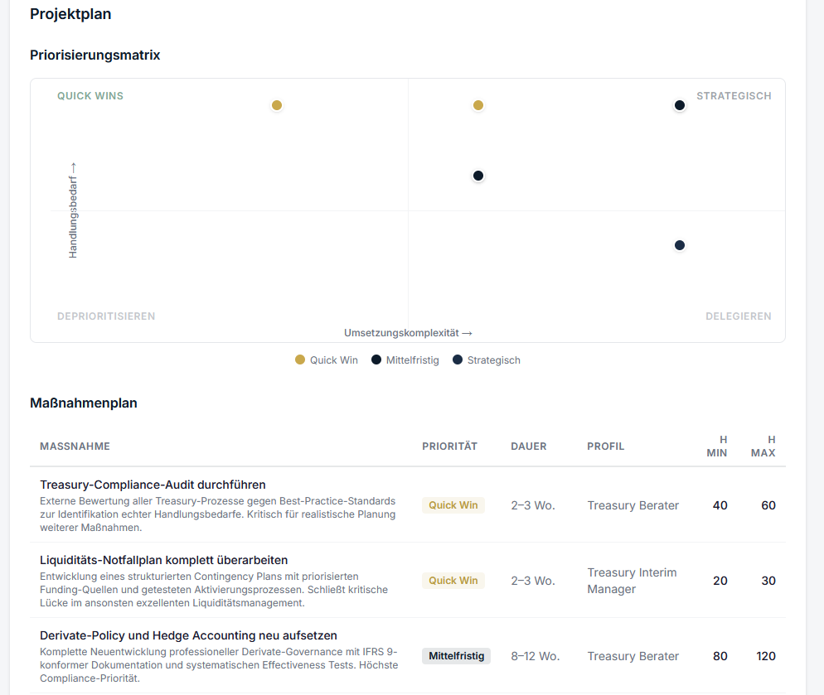The width and height of the screenshot is (824, 695).
Task: Switch to the Priorisierungsmatrix section
Action: (95, 56)
